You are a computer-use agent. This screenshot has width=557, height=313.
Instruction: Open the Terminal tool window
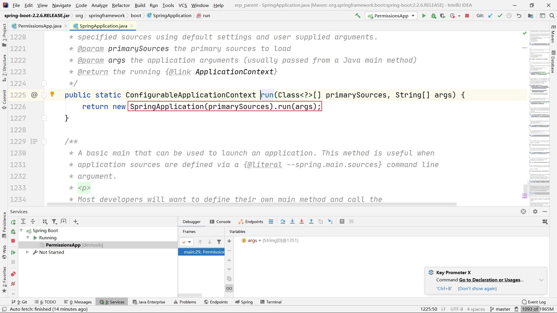coord(271,302)
